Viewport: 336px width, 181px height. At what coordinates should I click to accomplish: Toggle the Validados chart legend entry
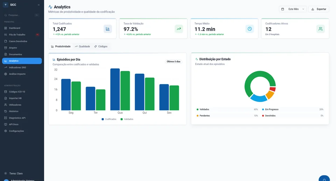coord(127,119)
